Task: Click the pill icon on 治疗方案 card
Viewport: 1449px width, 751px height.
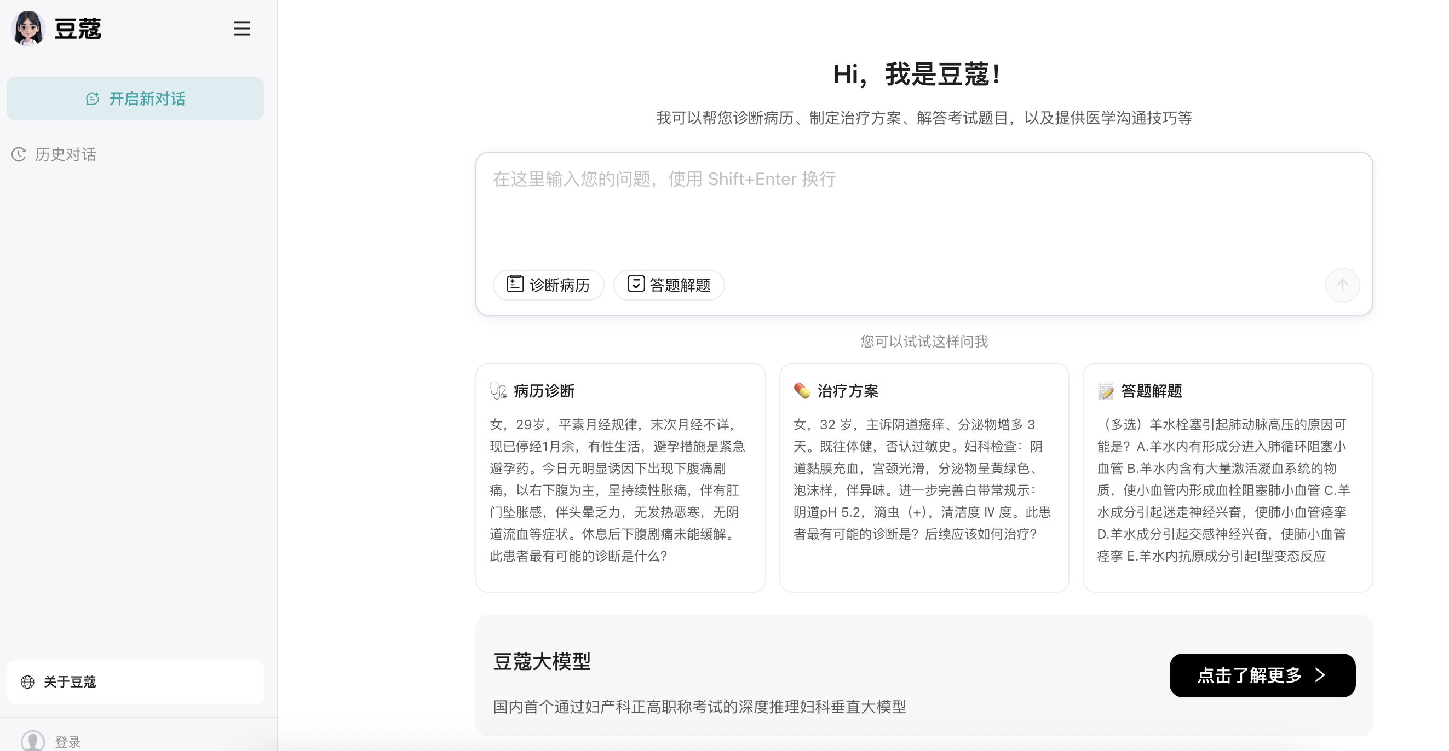Action: point(802,391)
